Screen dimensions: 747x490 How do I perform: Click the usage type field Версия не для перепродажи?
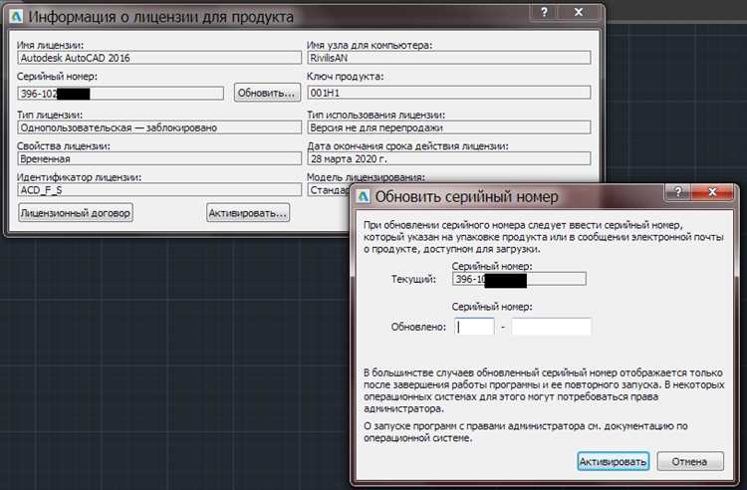[x=449, y=127]
